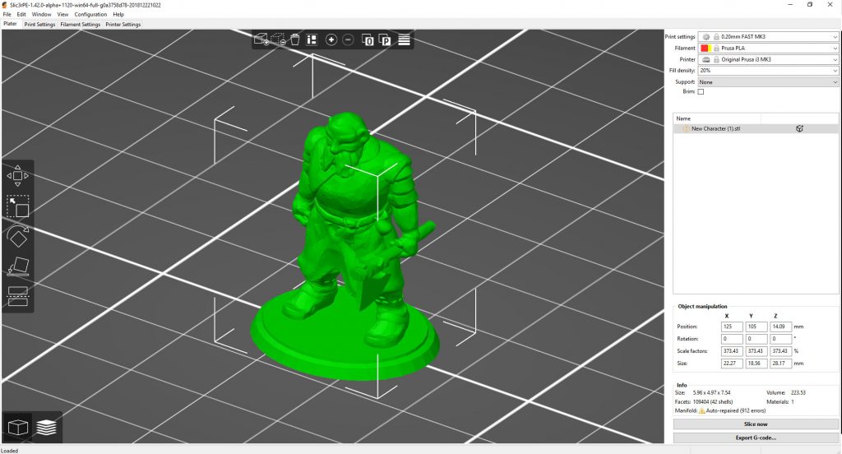Open the Print settings preset dropdown
Viewport: 842px width, 454px height.
click(x=768, y=36)
